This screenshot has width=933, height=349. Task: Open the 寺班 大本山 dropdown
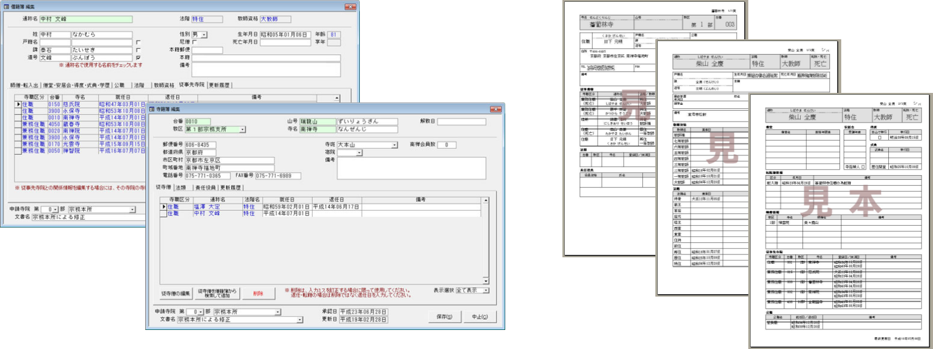tap(394, 145)
